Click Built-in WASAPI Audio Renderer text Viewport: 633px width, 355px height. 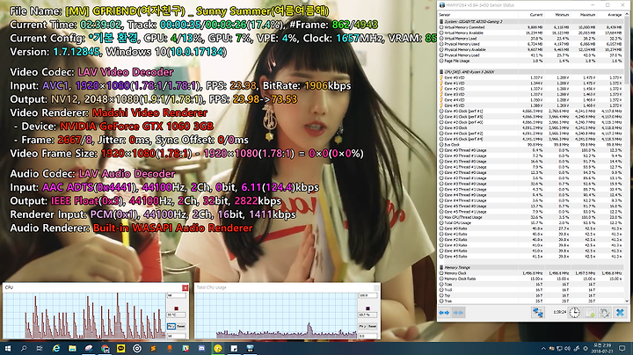(173, 228)
